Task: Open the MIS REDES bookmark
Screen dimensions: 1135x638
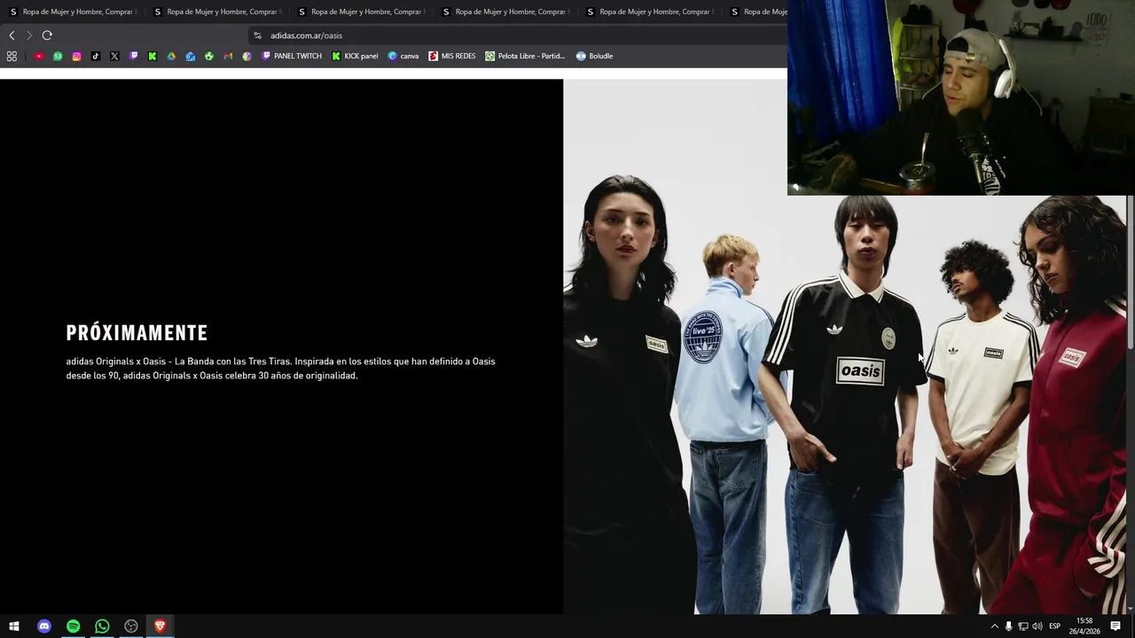Action: tap(452, 56)
